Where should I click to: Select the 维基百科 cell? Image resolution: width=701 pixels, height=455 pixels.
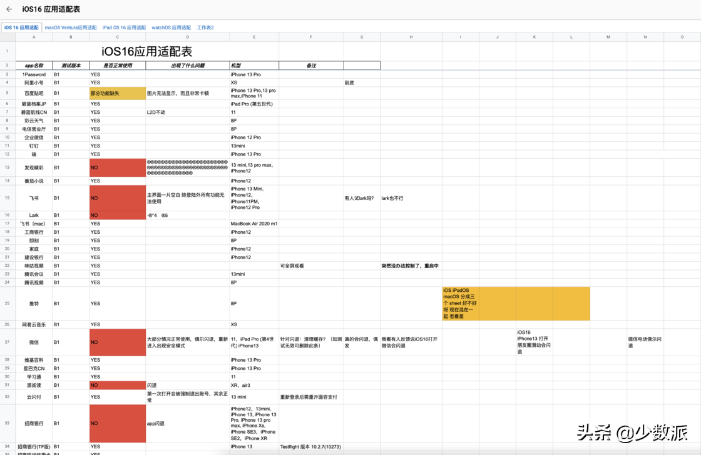click(34, 360)
